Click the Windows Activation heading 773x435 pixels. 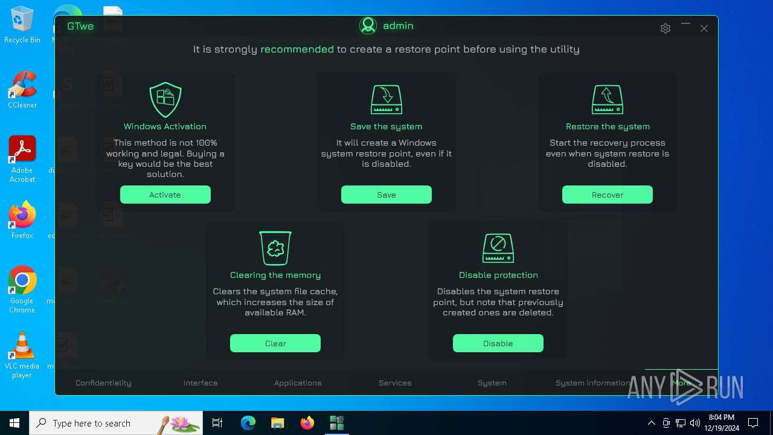click(165, 126)
